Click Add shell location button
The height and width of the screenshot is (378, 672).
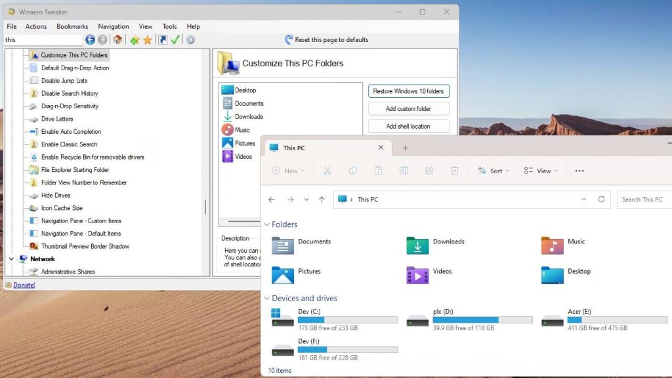(x=408, y=127)
